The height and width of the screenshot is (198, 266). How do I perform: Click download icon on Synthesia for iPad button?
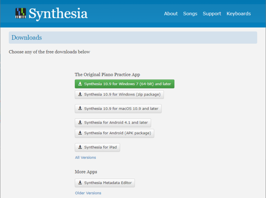click(80, 147)
